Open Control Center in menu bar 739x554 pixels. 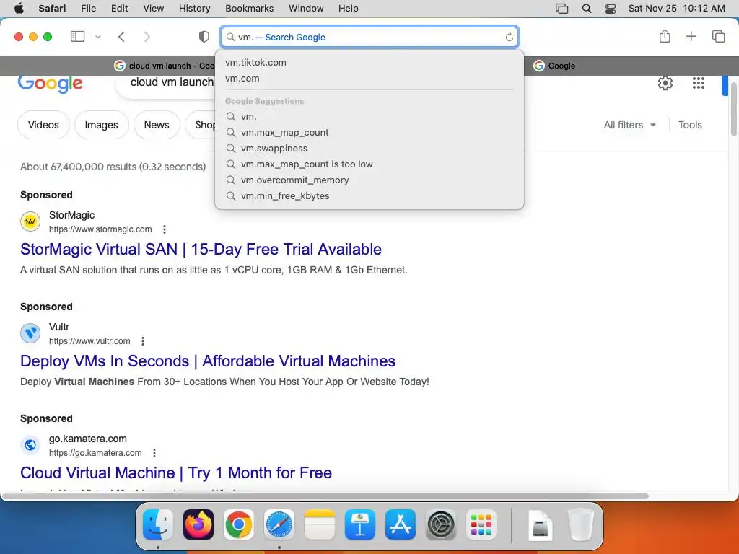pyautogui.click(x=611, y=8)
